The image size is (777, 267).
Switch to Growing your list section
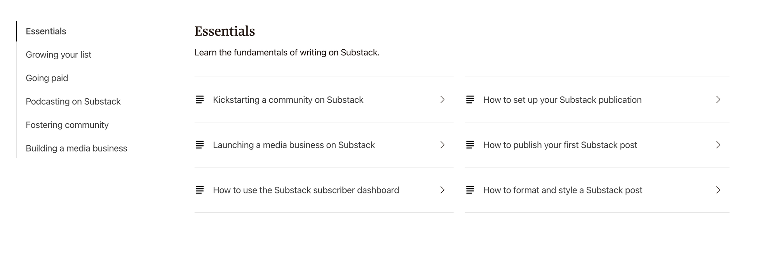click(x=58, y=55)
